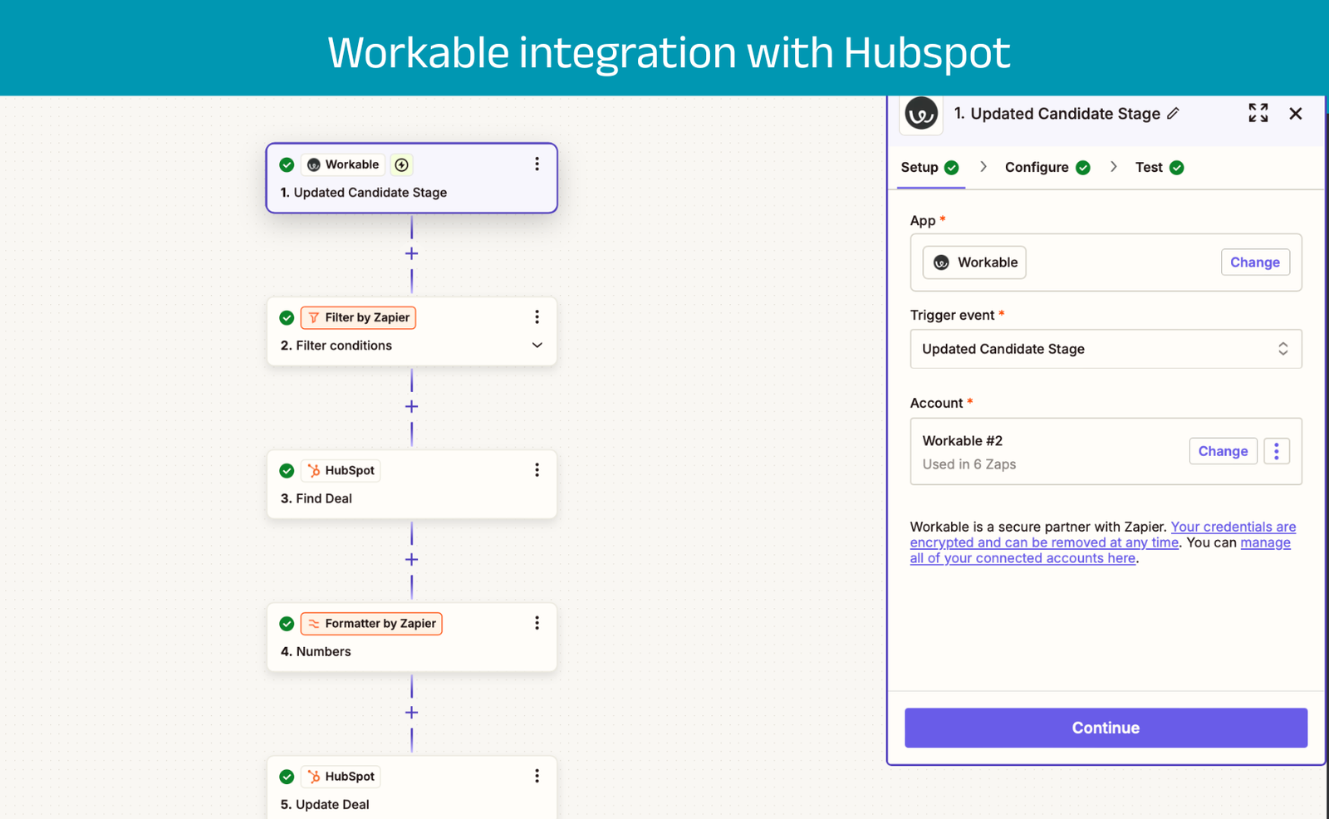
Task: Select the 4. Numbers step card
Action: (x=411, y=637)
